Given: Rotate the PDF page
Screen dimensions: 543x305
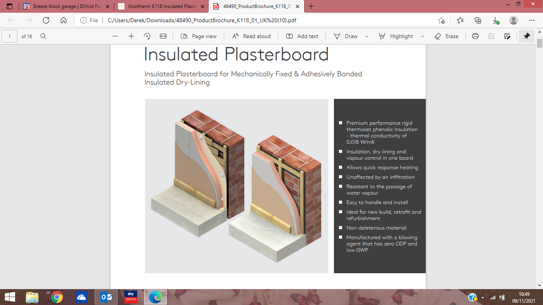Looking at the screenshot, I should (147, 36).
